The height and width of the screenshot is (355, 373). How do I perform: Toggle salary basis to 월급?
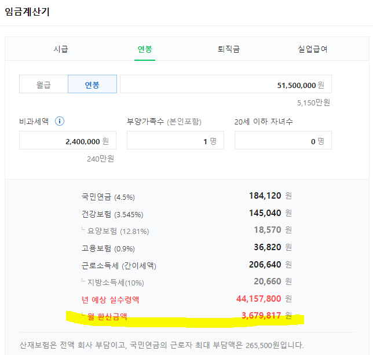43,84
